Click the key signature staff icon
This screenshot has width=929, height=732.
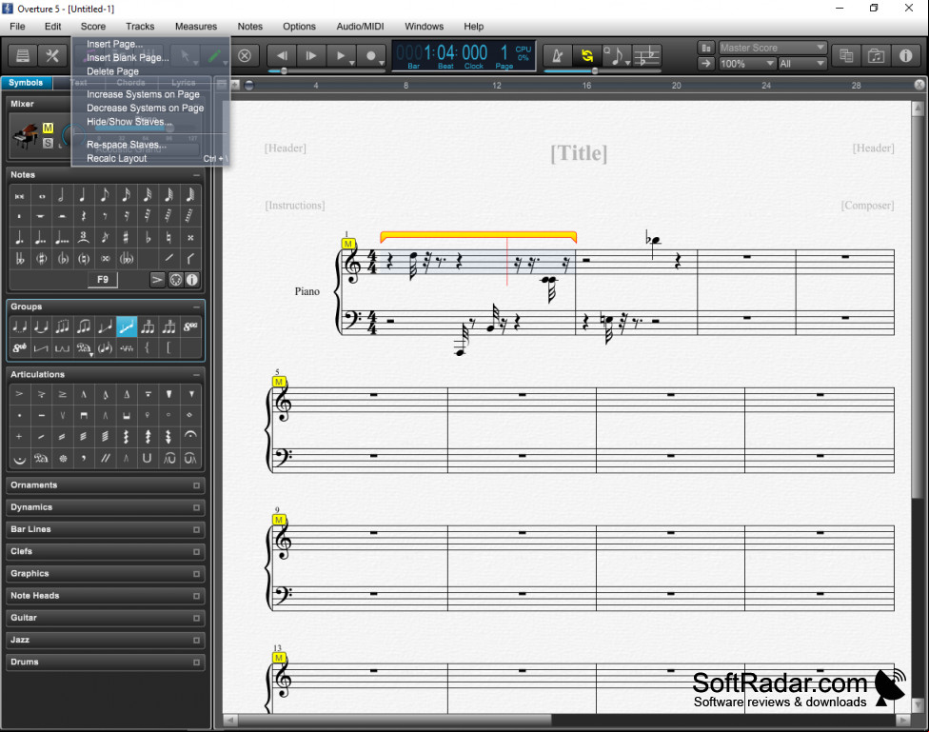(647, 56)
